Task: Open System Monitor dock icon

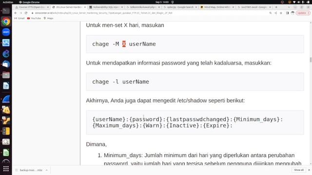Action: (x=6, y=43)
